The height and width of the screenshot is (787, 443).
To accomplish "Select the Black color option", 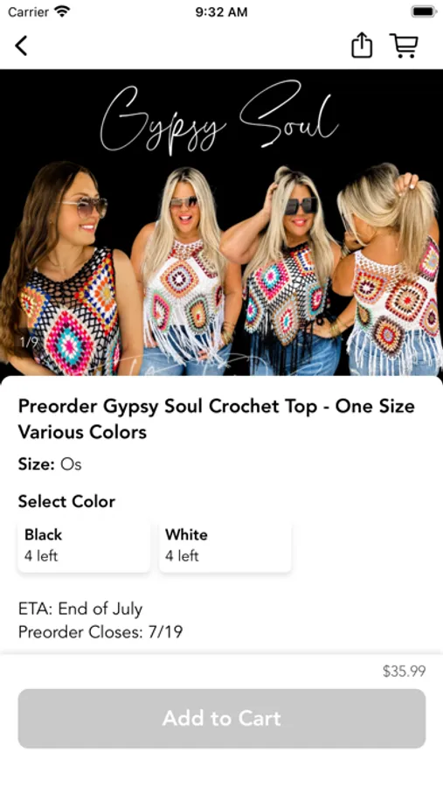I will 84,546.
